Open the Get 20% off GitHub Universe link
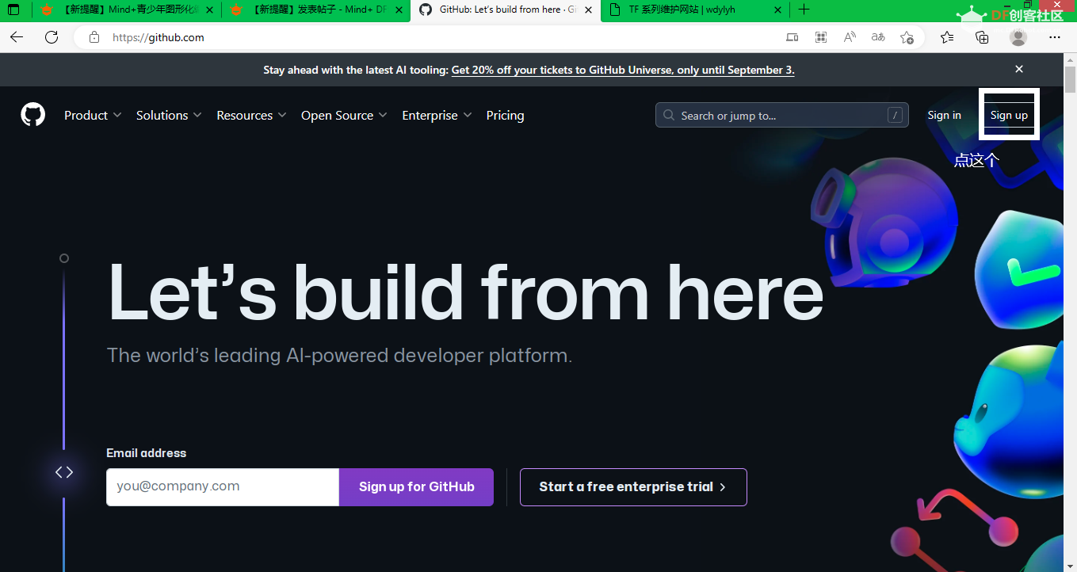The height and width of the screenshot is (572, 1077). 623,70
